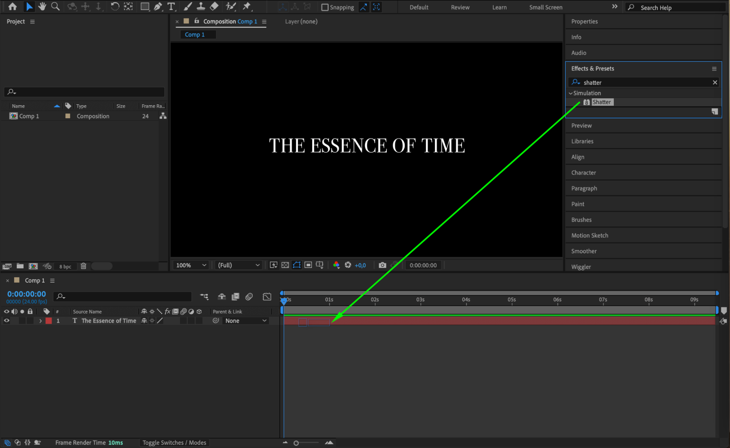Open the Parent & Link None dropdown
Image resolution: width=730 pixels, height=448 pixels.
(245, 321)
